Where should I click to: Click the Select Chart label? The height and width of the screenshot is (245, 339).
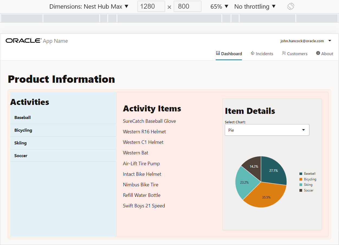[x=235, y=122]
